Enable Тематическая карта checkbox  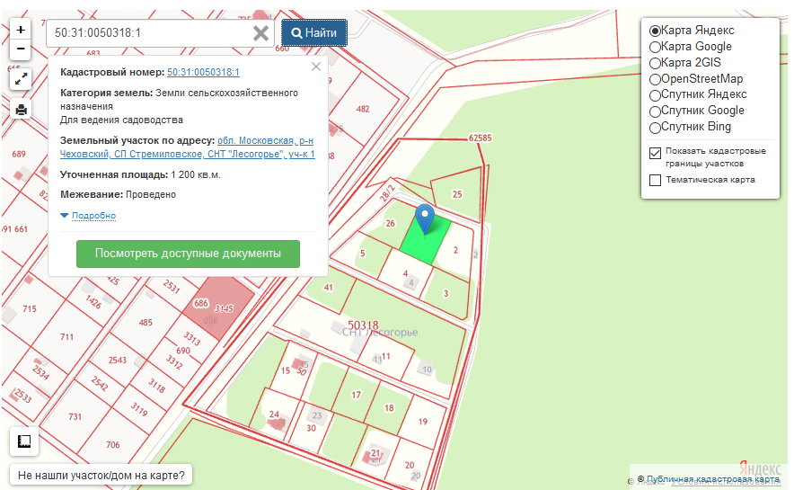click(x=655, y=180)
